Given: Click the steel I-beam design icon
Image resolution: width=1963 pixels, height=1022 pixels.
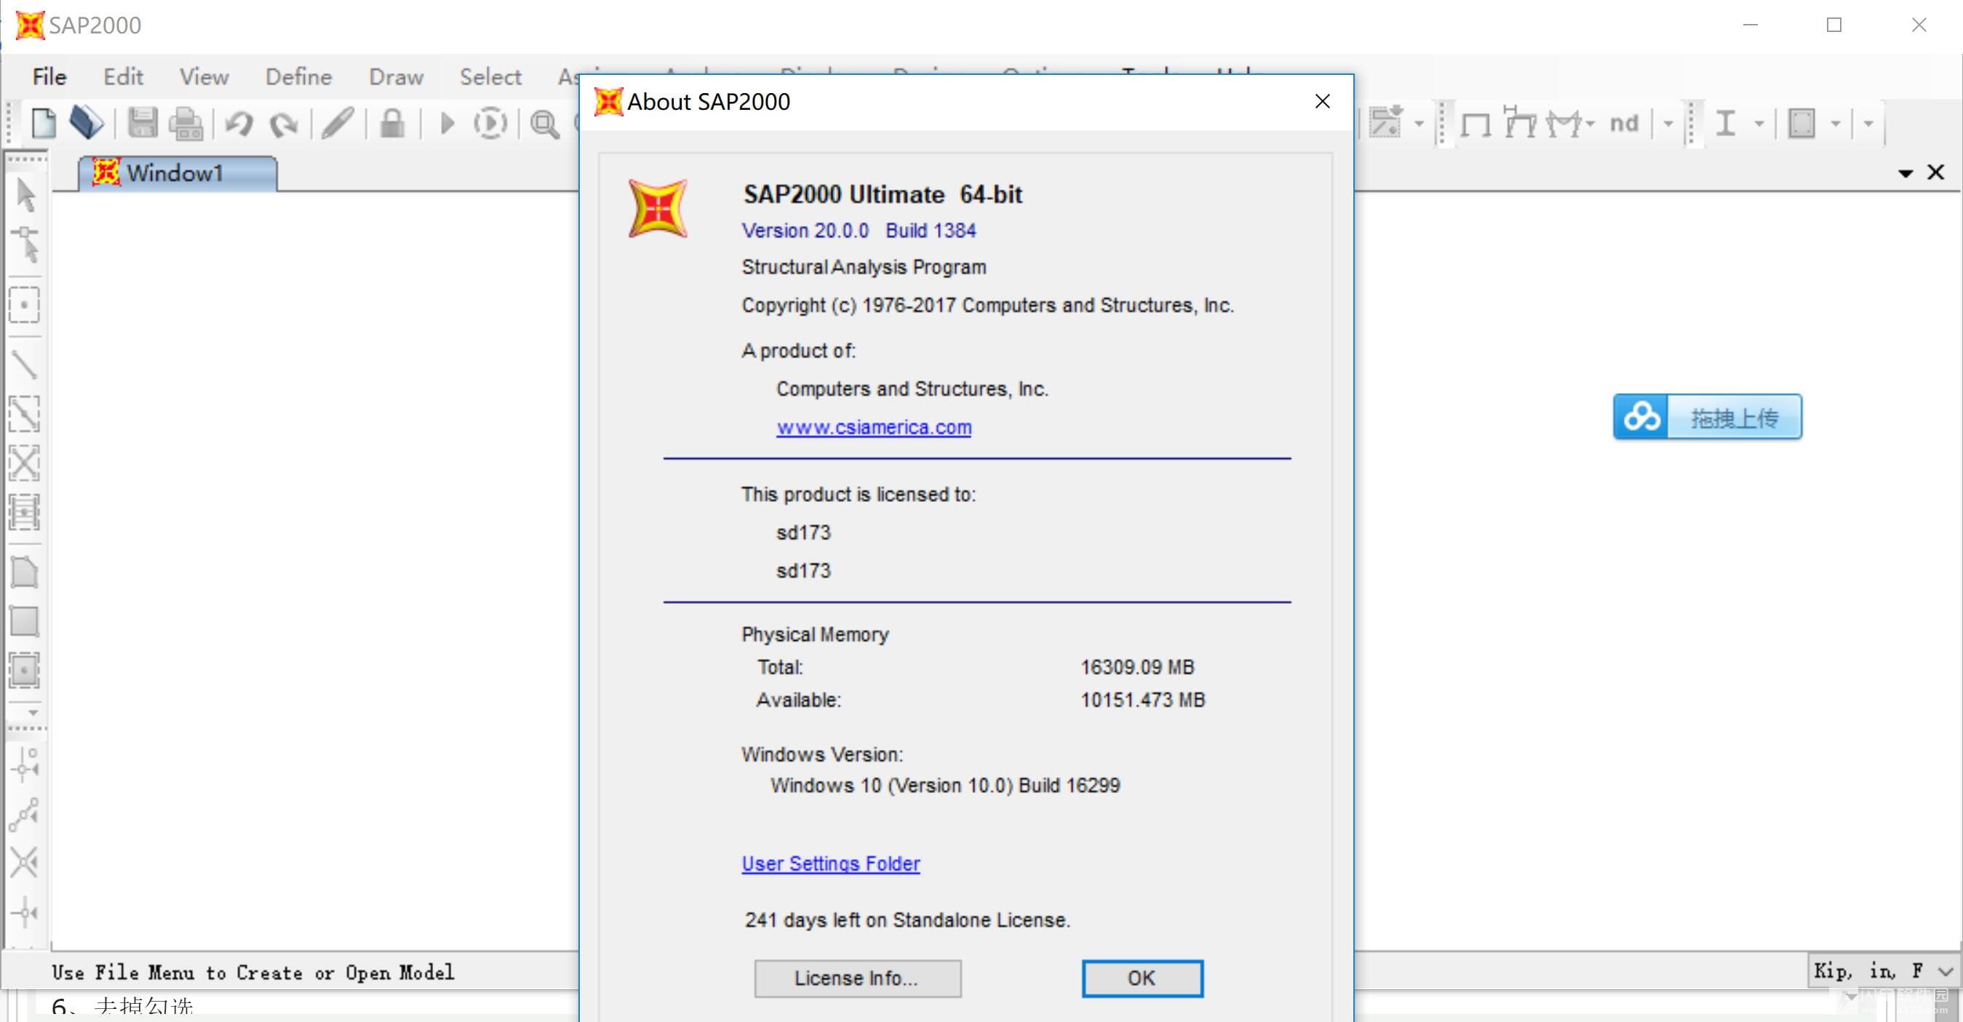Looking at the screenshot, I should point(1726,123).
